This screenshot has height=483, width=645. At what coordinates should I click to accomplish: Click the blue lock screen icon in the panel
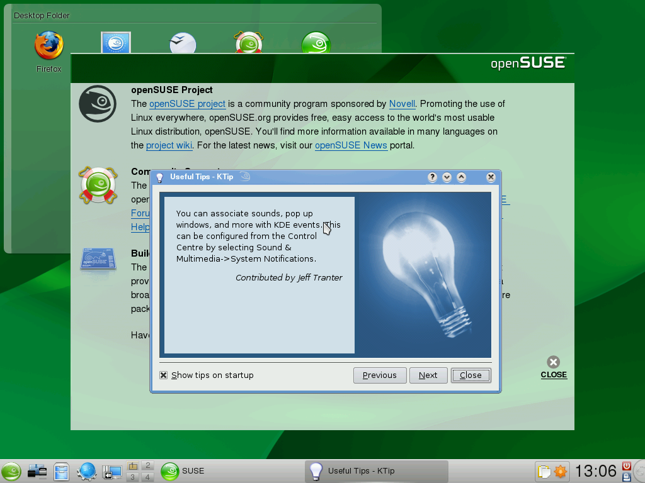(x=627, y=477)
